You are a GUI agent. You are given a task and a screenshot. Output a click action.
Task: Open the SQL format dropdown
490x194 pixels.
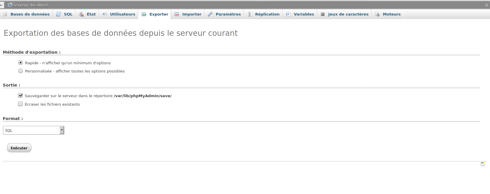[33, 130]
